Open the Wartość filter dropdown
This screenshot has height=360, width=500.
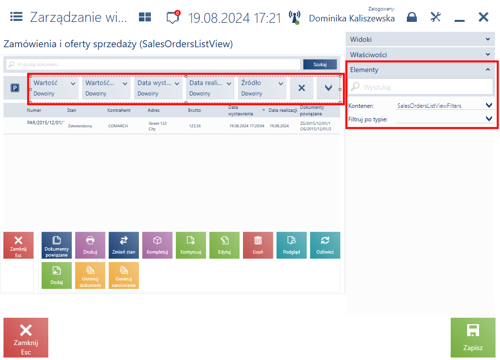54,88
